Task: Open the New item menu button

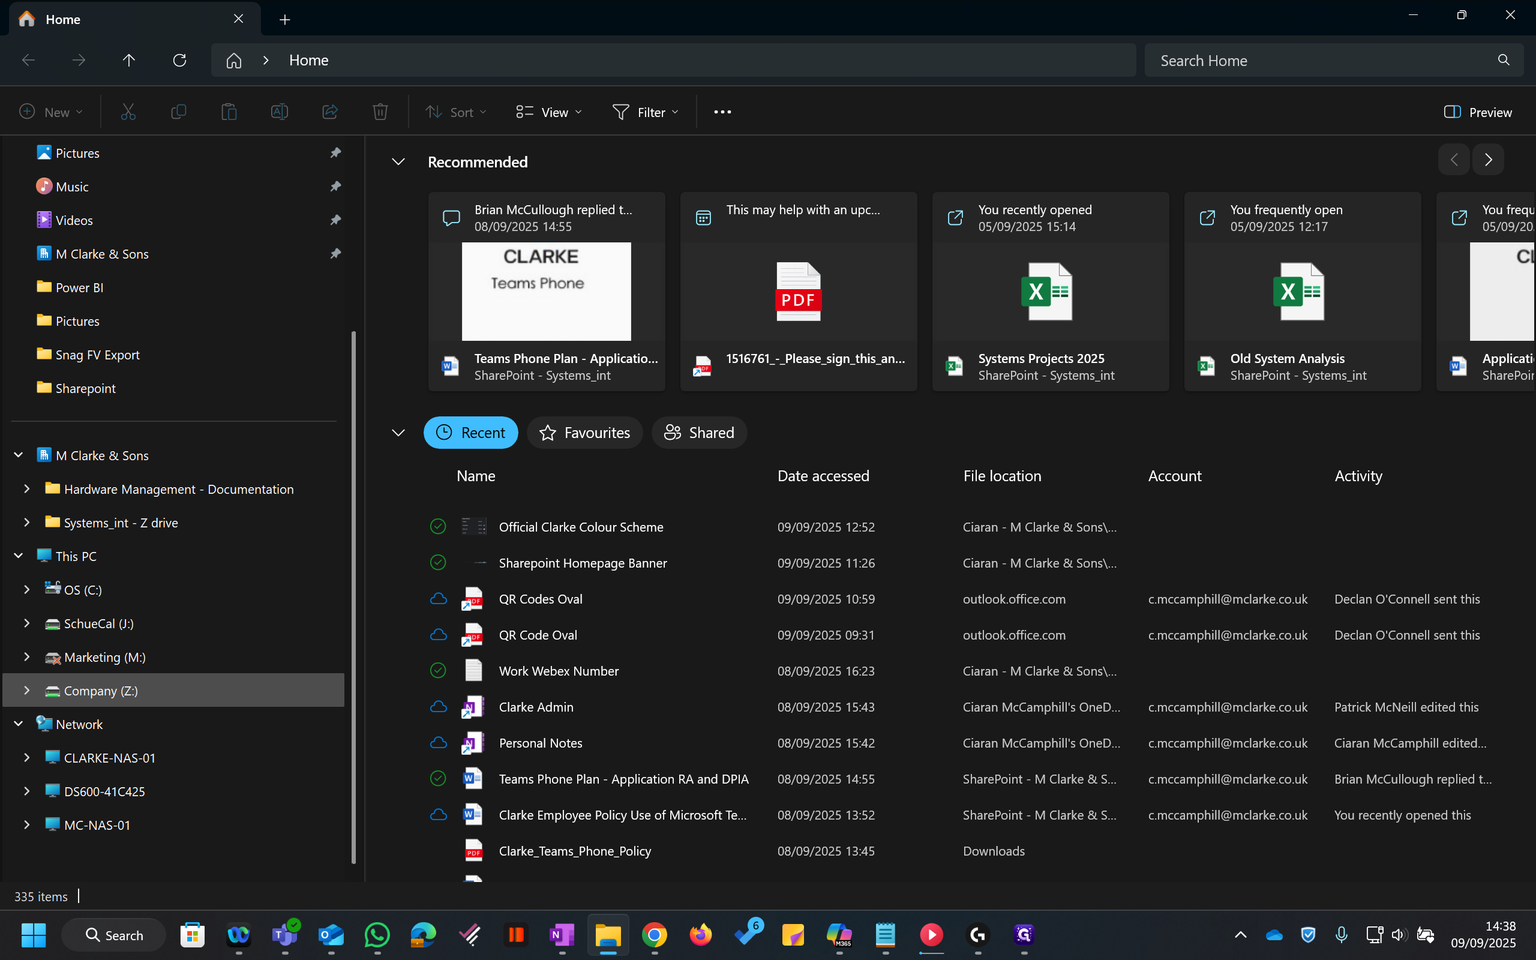Action: [51, 112]
